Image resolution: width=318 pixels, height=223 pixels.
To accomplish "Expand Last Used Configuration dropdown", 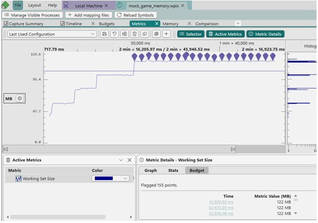I will 52,34.
